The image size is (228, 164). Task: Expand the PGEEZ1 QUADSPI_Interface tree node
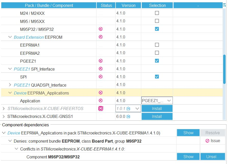coord(10,85)
